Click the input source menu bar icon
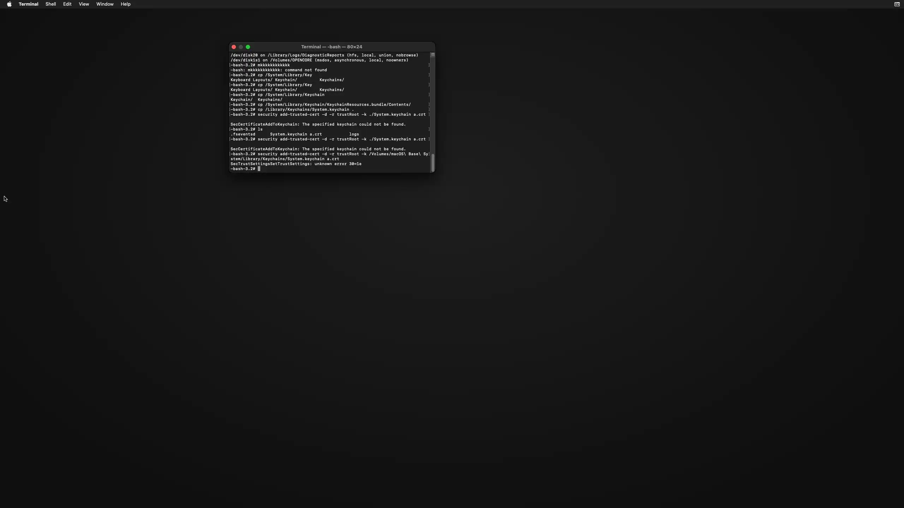This screenshot has height=508, width=904. click(897, 4)
